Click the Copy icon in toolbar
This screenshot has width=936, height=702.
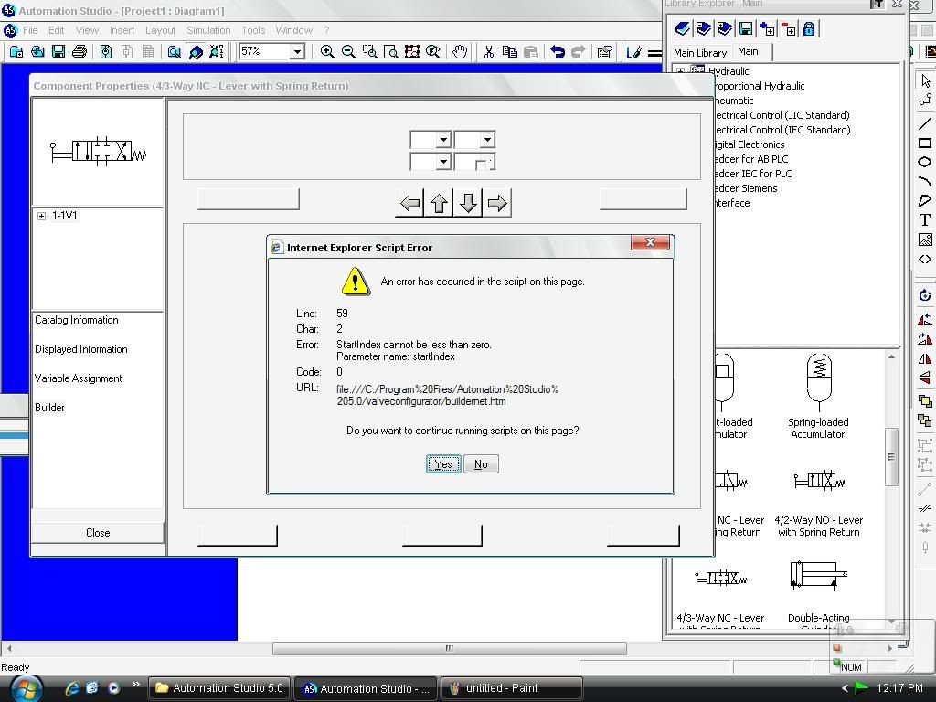(510, 52)
